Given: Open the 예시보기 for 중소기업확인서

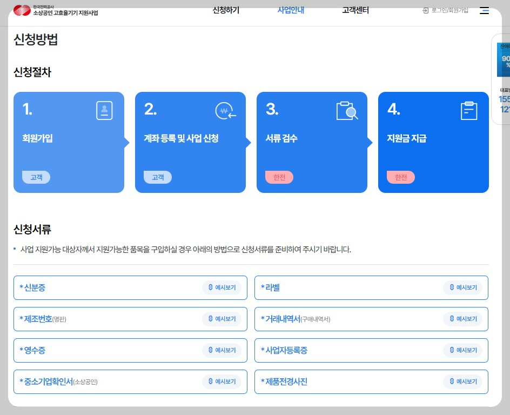Looking at the screenshot, I should pyautogui.click(x=222, y=381).
